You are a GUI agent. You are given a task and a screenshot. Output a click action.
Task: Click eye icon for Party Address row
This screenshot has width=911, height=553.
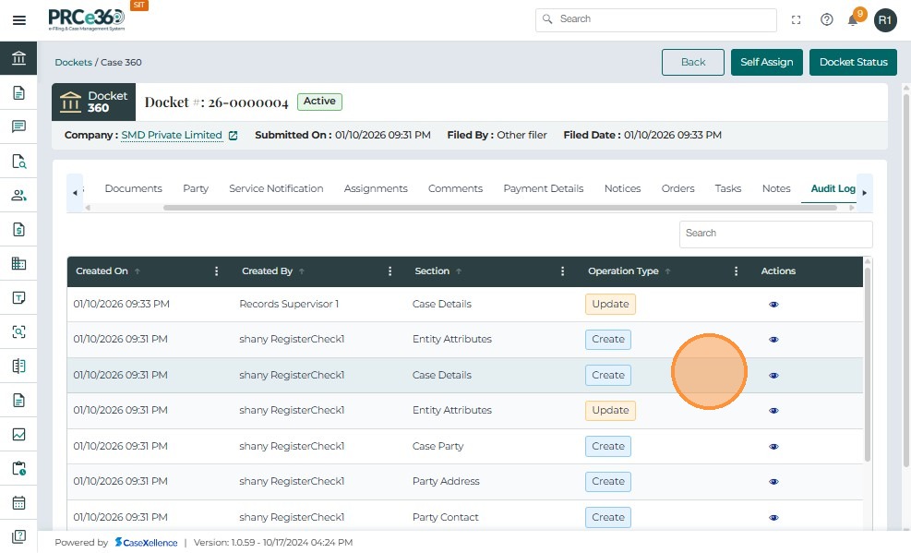tap(773, 482)
